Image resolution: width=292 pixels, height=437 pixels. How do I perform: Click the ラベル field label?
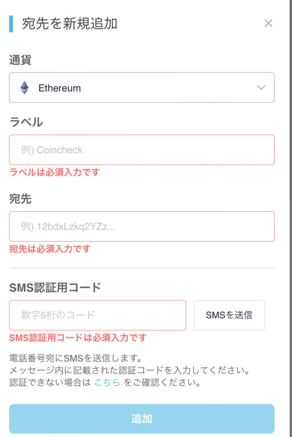[x=26, y=122]
